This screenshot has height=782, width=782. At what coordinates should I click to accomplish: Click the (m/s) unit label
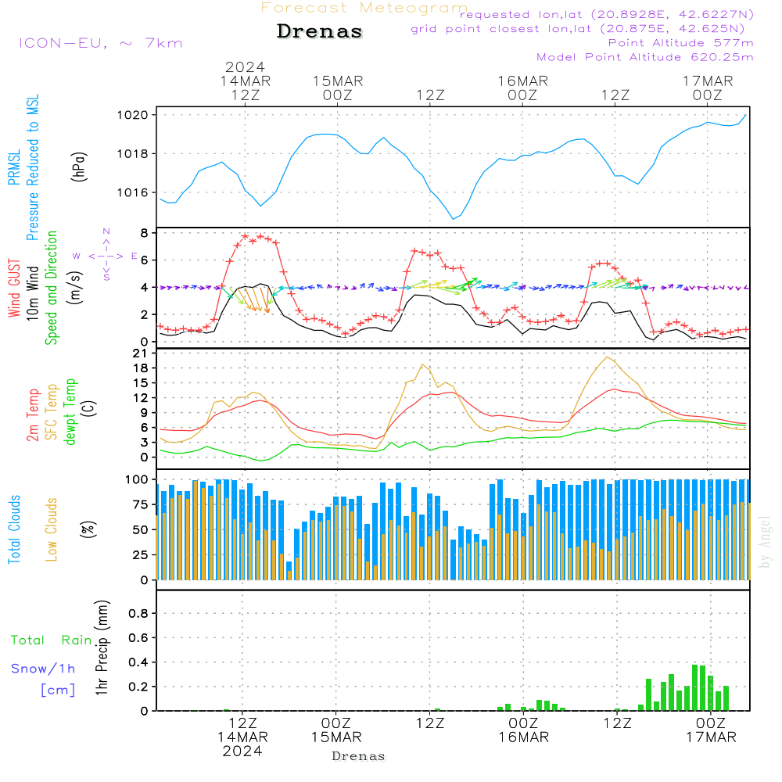click(75, 288)
